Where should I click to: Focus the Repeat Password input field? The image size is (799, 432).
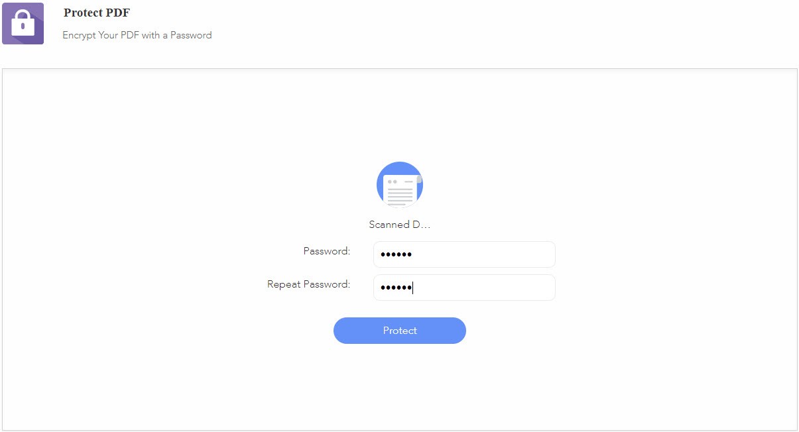pyautogui.click(x=464, y=288)
